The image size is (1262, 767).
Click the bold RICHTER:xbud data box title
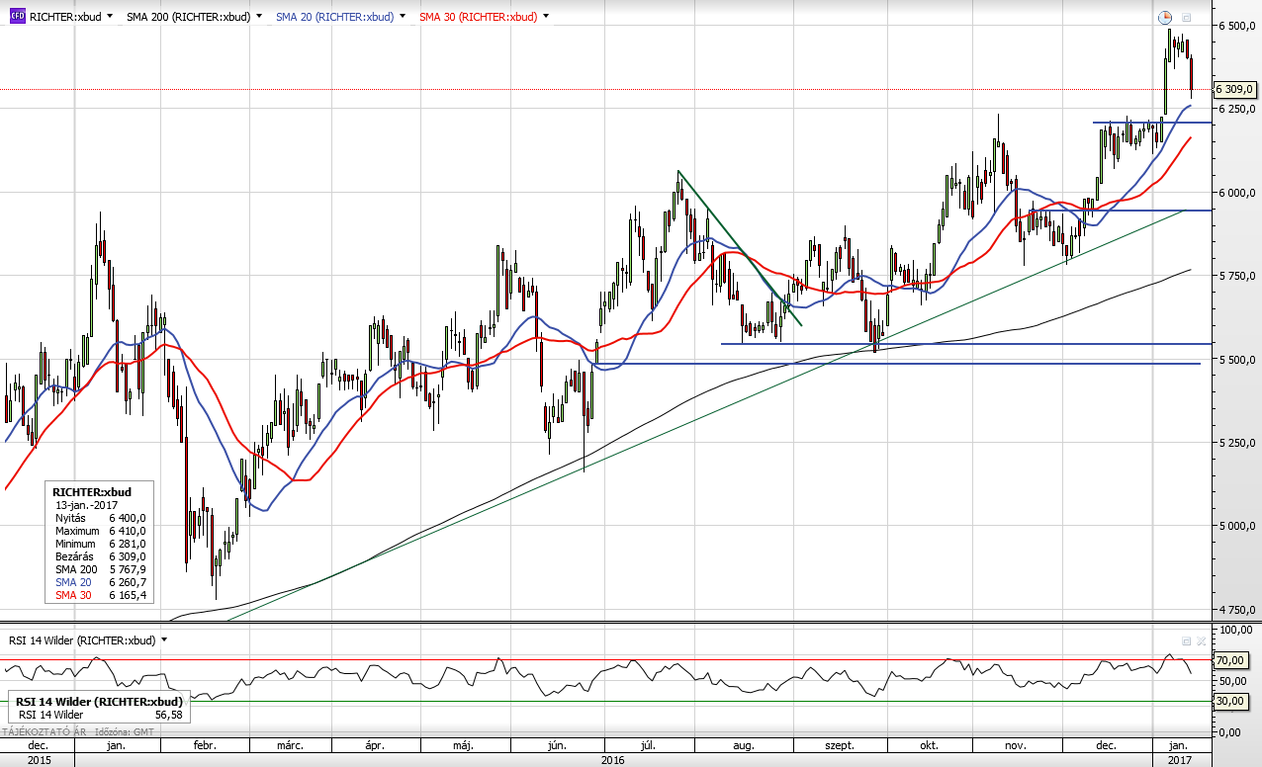click(x=92, y=491)
